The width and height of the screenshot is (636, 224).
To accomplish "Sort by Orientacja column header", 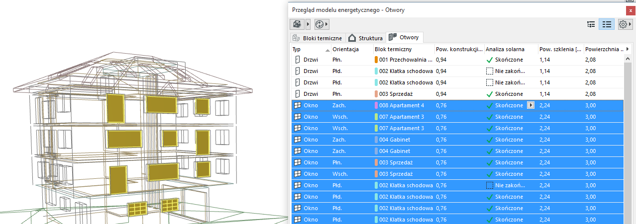I will 352,49.
